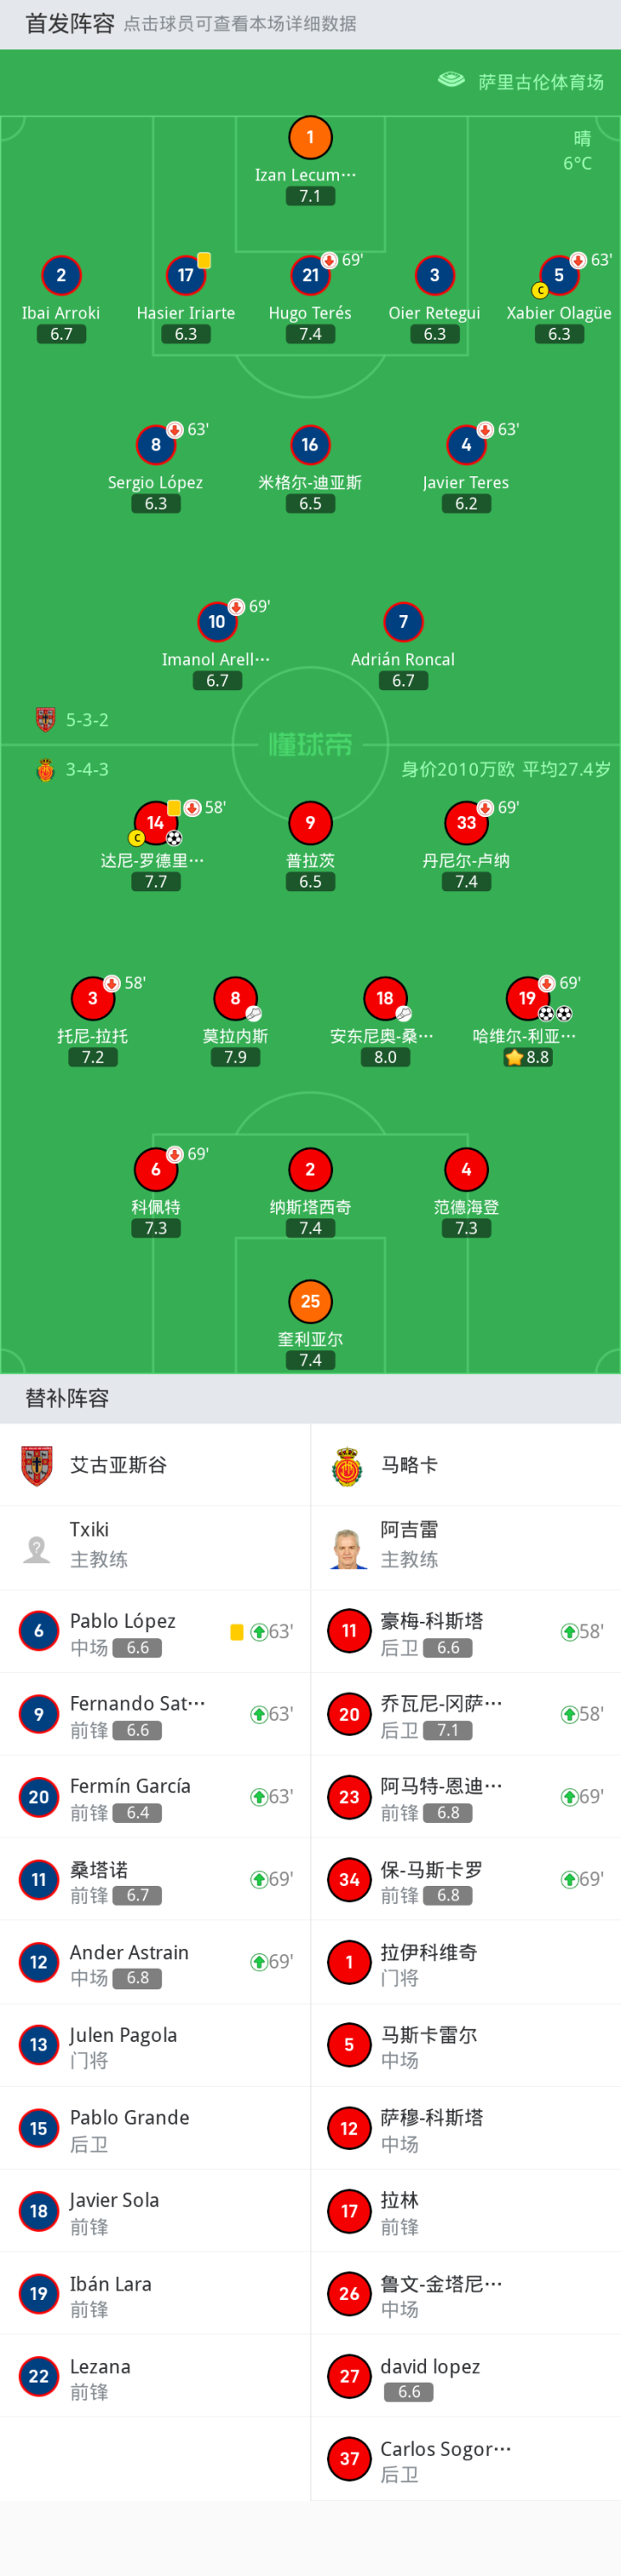Click the 3-4-3 formation label
Image resolution: width=621 pixels, height=2576 pixels.
[x=87, y=769]
